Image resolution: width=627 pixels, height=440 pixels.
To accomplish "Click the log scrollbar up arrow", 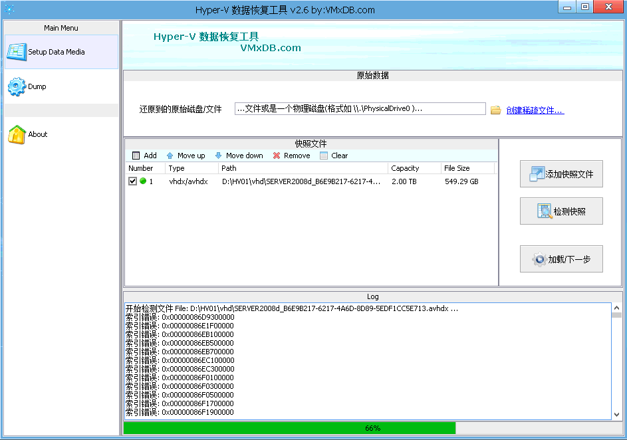I will (x=616, y=308).
